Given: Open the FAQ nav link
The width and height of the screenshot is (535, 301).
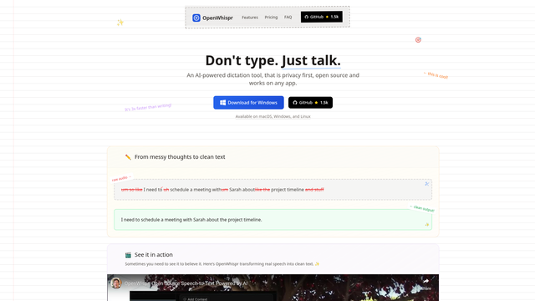Looking at the screenshot, I should tap(288, 17).
